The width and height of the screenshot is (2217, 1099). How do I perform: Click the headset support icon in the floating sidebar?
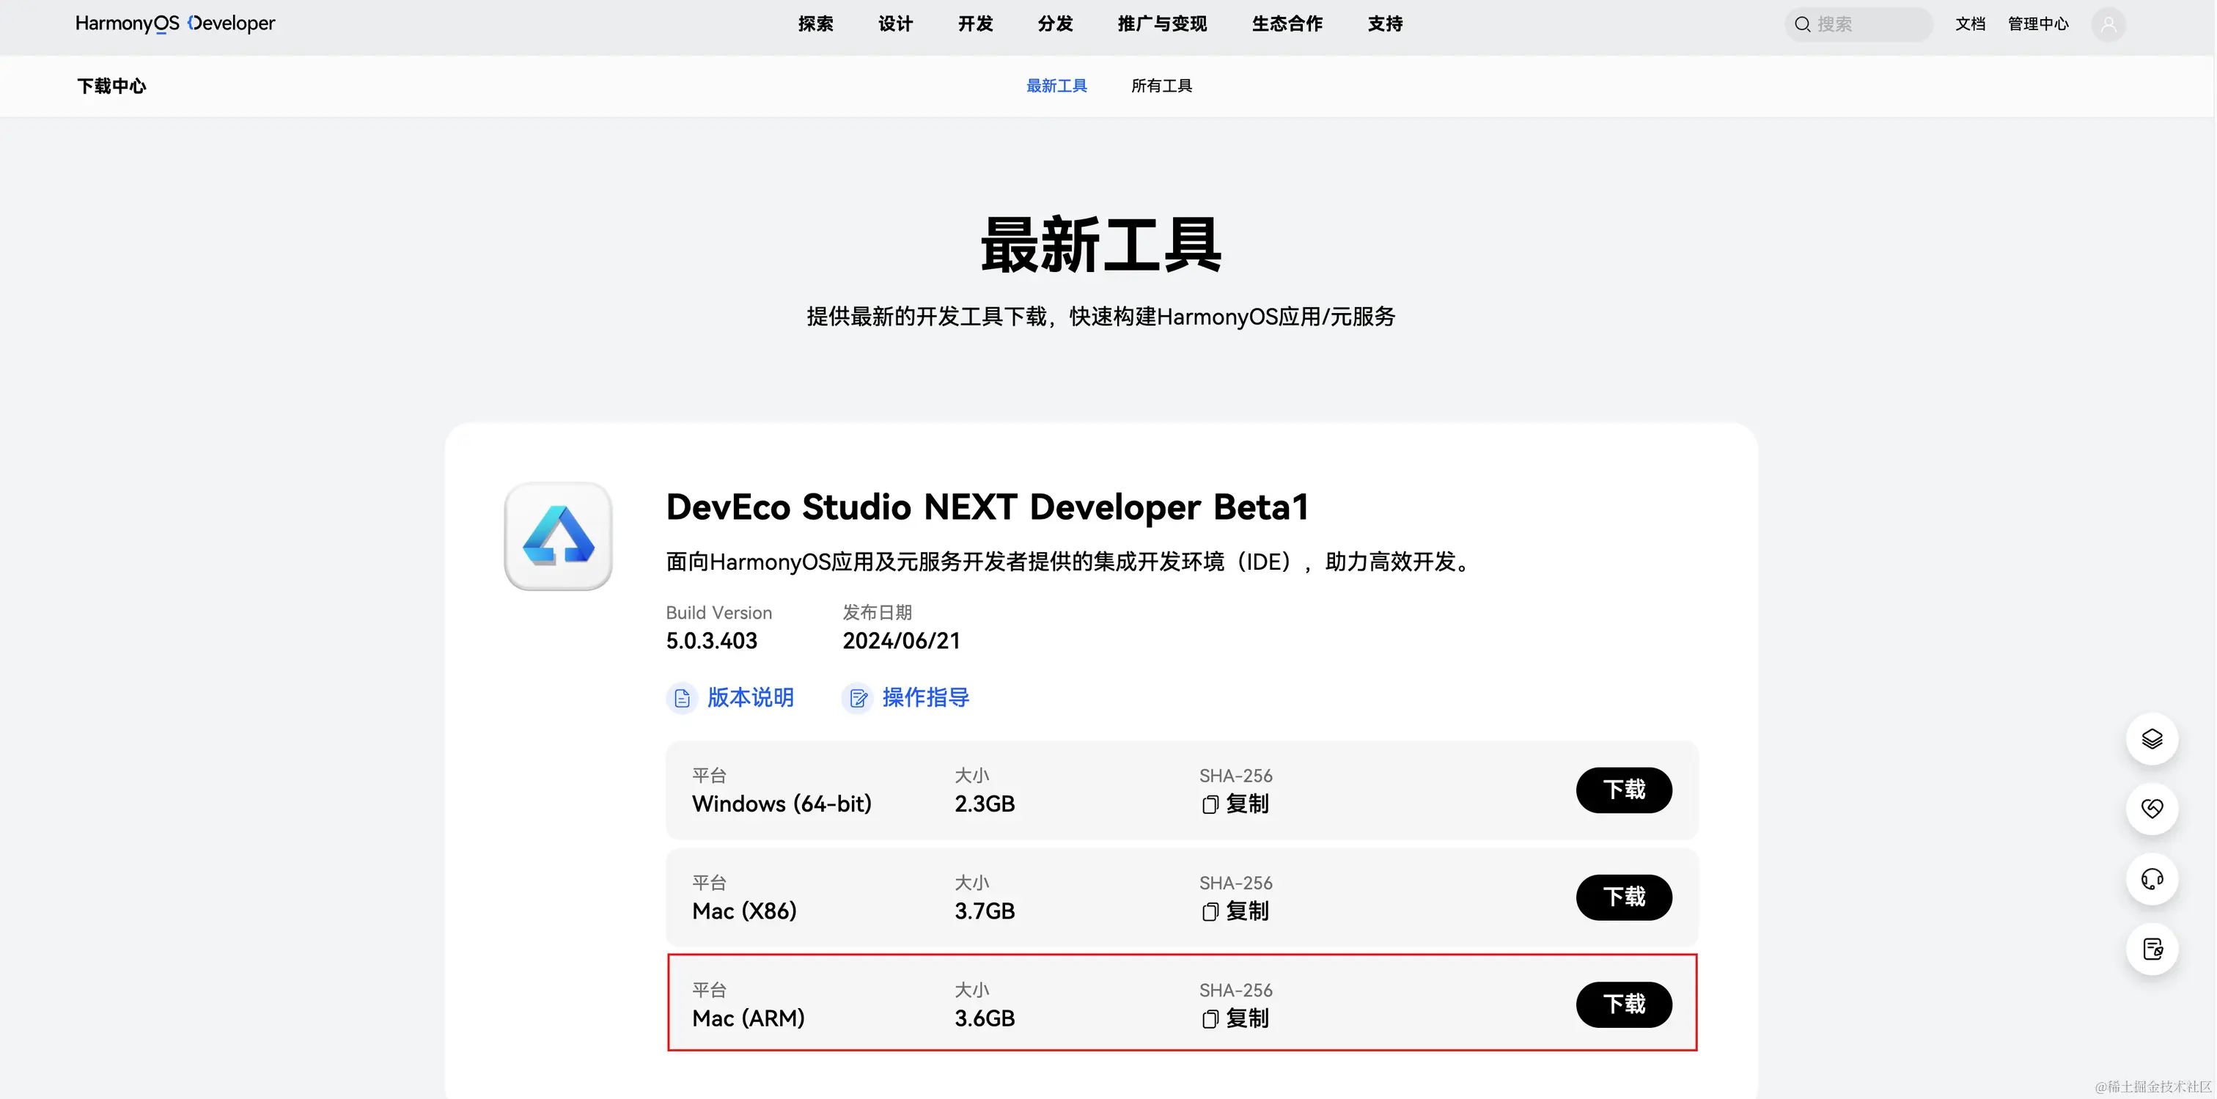click(2152, 878)
